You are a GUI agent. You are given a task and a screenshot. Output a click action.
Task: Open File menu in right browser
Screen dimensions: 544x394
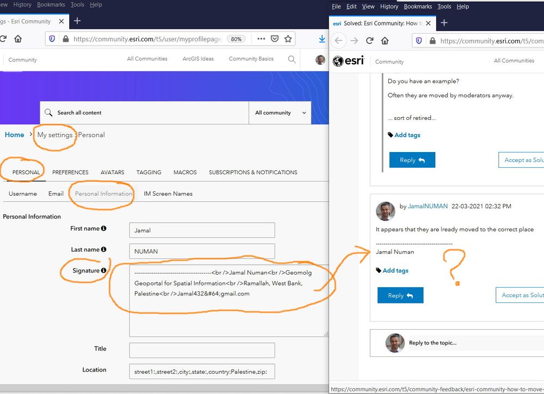tap(336, 6)
